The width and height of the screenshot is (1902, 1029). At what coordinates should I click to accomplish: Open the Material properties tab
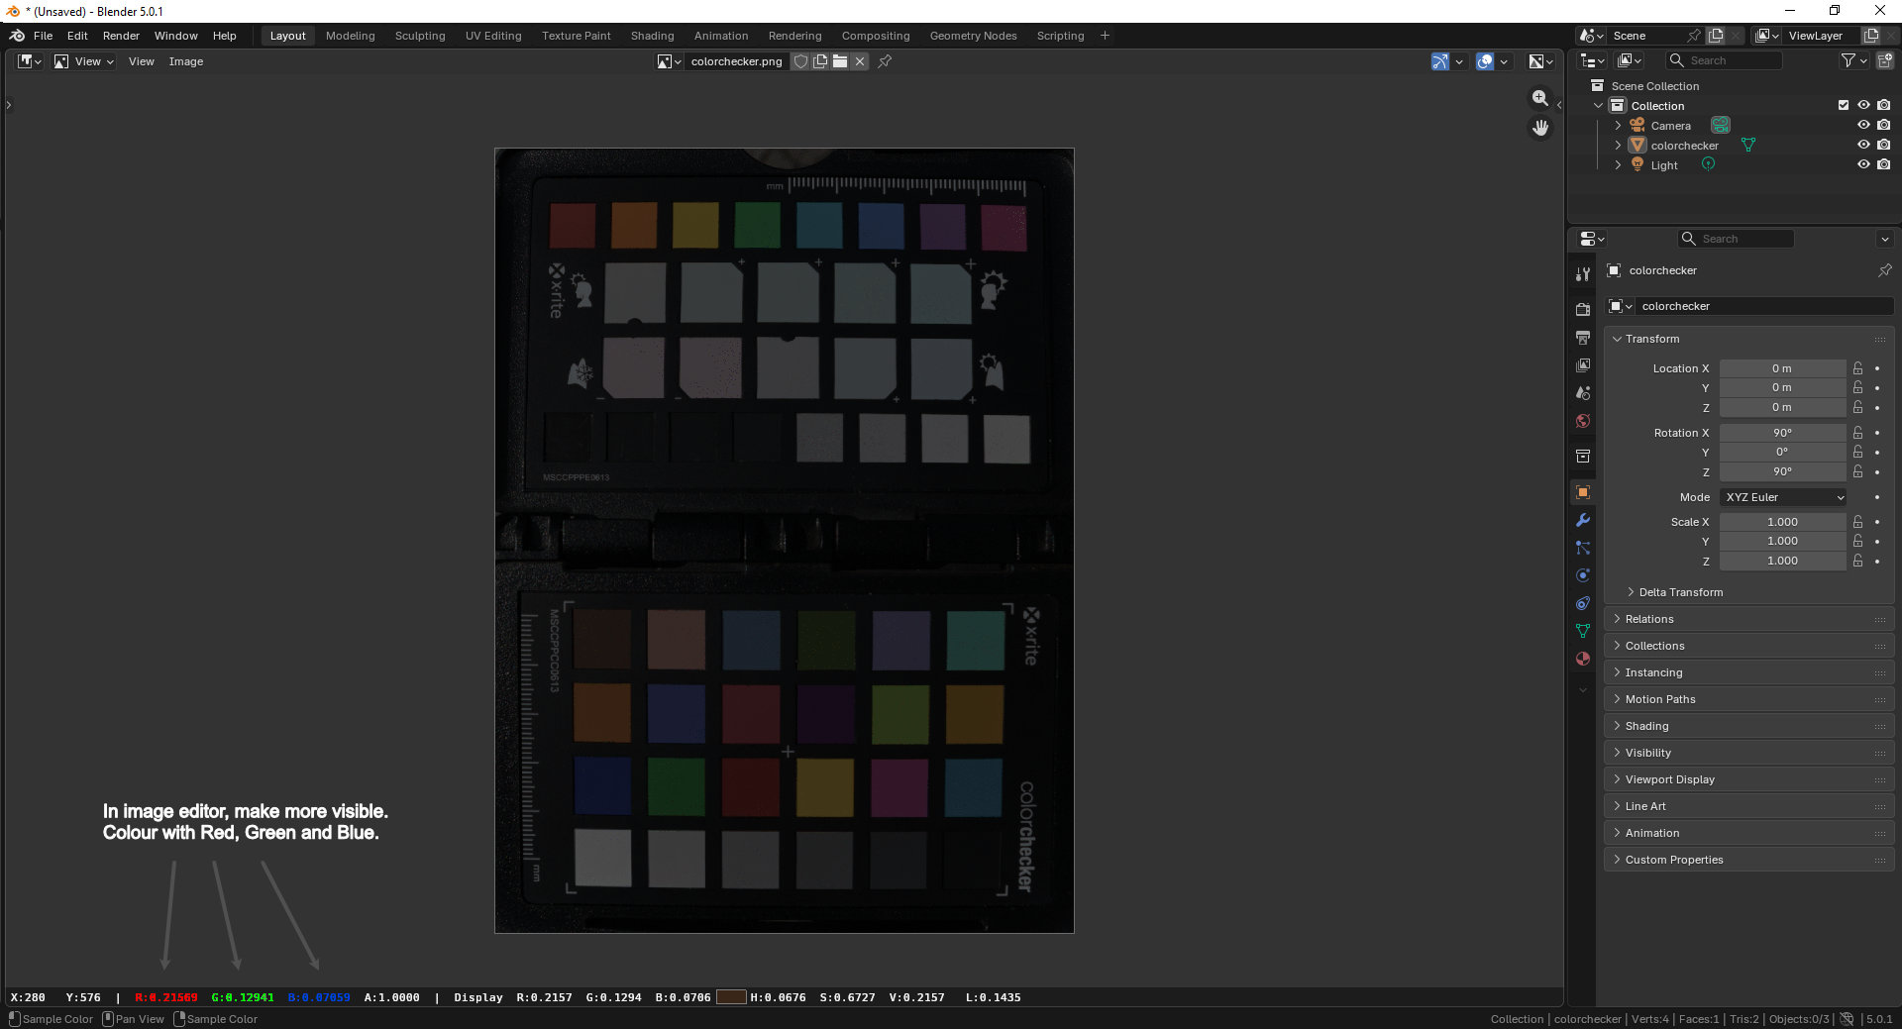1583,659
